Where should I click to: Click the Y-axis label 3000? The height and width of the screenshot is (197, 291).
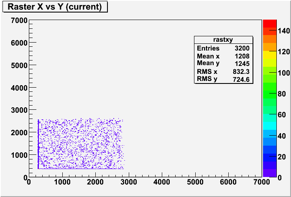pyautogui.click(x=19, y=110)
